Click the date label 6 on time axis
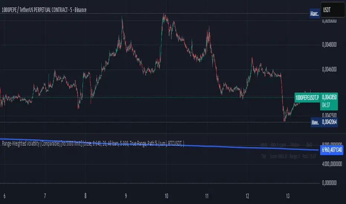The height and width of the screenshot is (204, 346). (x=4, y=196)
